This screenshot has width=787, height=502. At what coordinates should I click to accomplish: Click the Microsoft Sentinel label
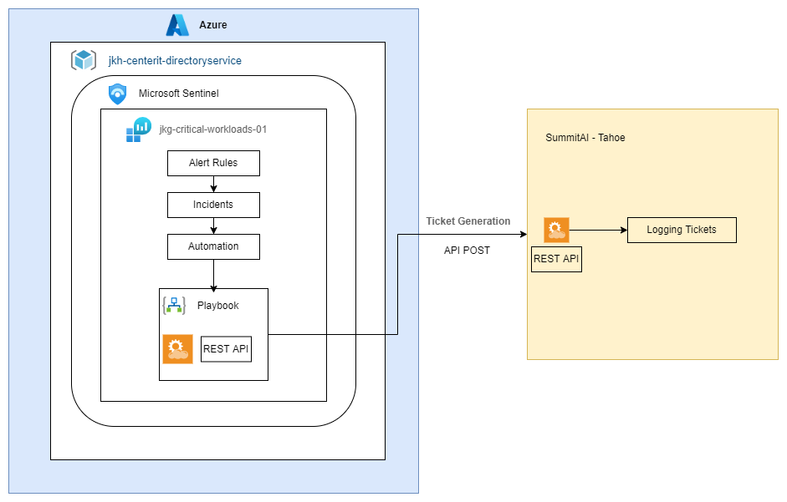[179, 94]
